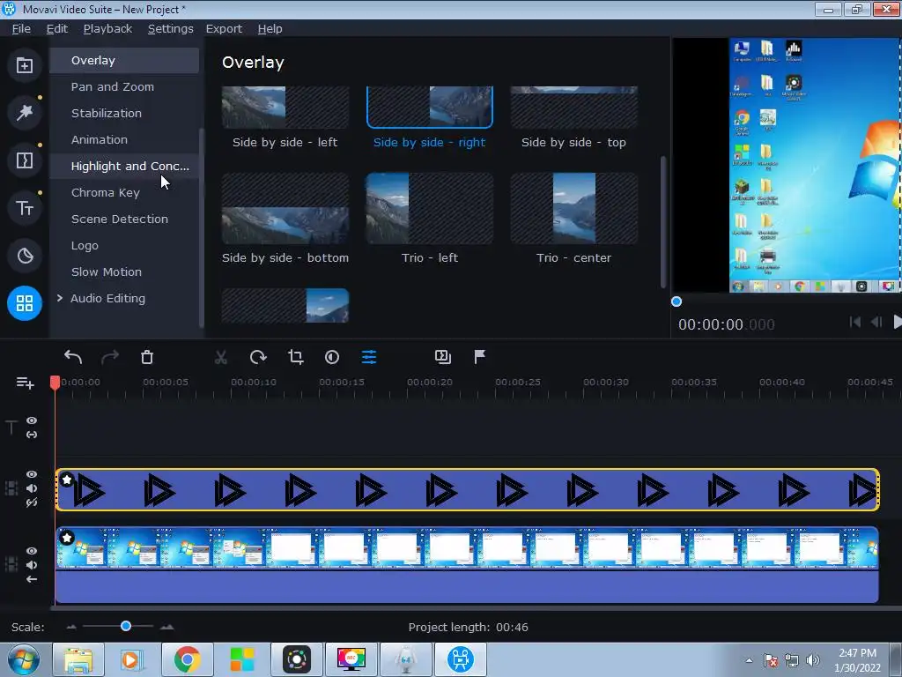Click the red playhead marker

click(55, 383)
